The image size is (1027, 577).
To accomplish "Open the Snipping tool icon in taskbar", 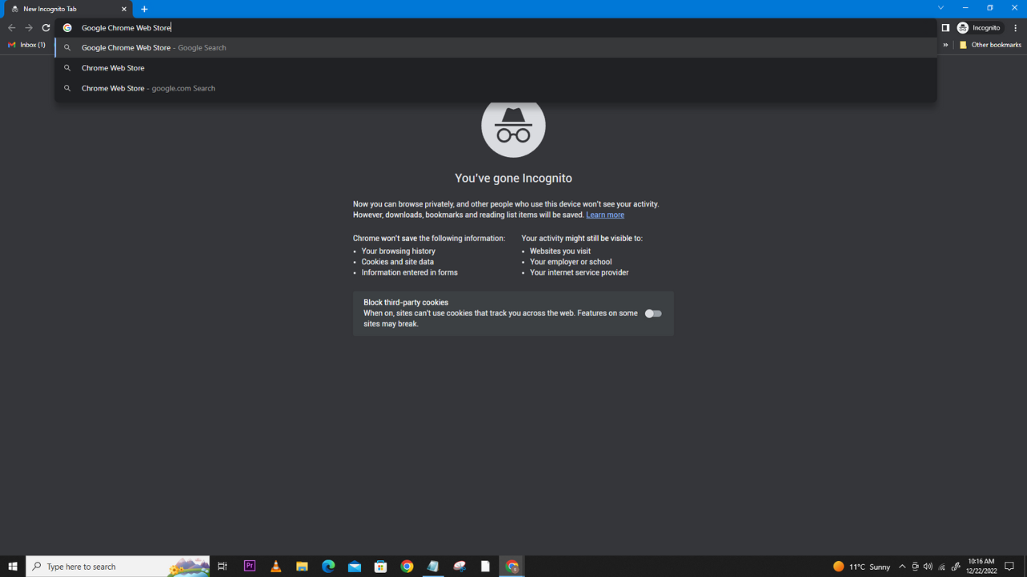I will point(460,567).
